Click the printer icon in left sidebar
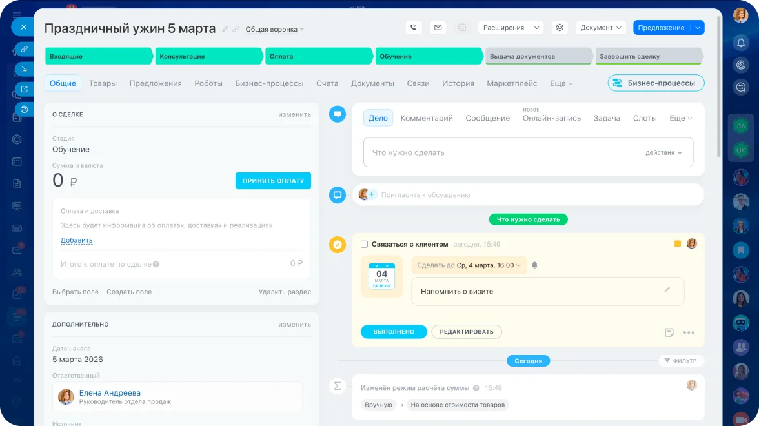The height and width of the screenshot is (426, 759). tap(24, 109)
